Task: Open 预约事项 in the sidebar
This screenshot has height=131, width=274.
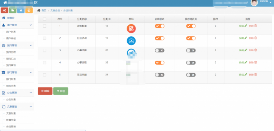Action: [11, 65]
